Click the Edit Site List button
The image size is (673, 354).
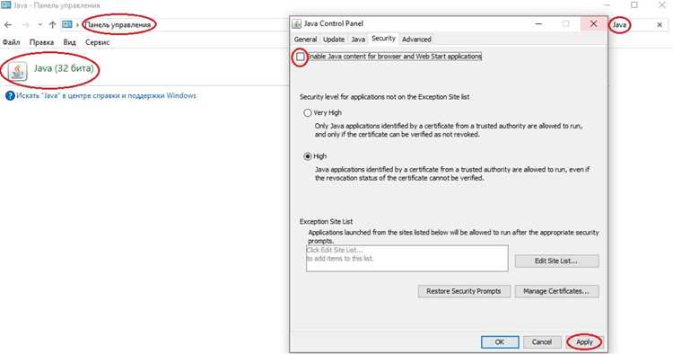point(556,261)
